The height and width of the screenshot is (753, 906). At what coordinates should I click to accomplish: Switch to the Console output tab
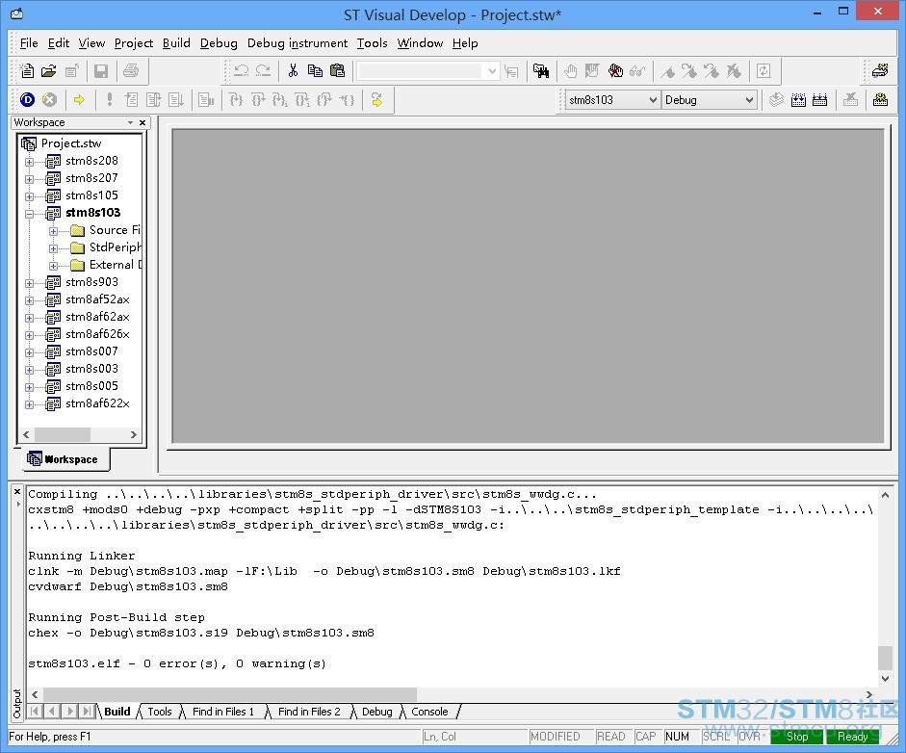pos(429,712)
